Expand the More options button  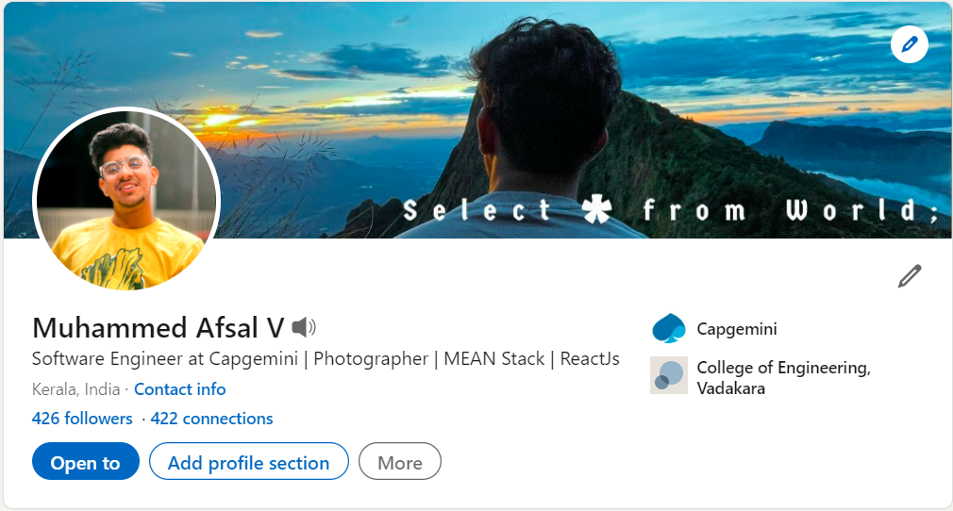(x=399, y=462)
